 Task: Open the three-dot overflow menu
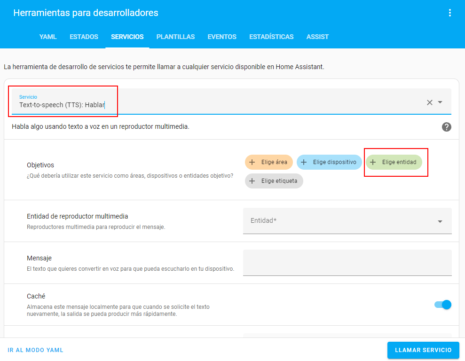(450, 13)
